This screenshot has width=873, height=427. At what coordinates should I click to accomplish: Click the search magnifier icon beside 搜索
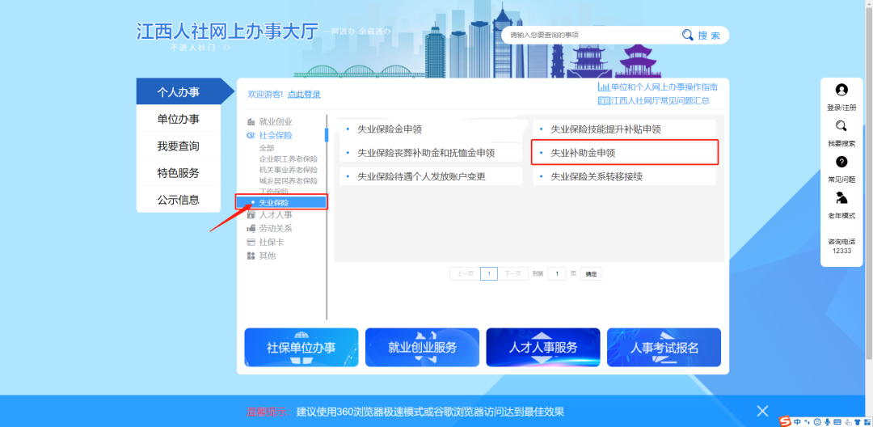[x=688, y=35]
